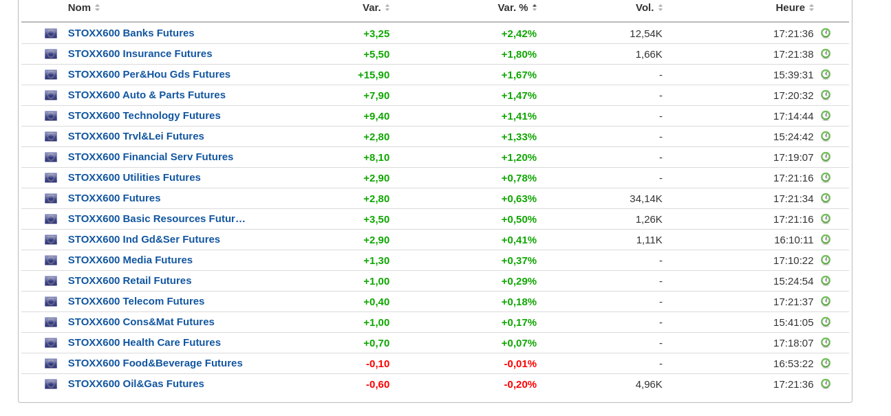Click the clock icon in the Insurance Futures row

coord(826,54)
